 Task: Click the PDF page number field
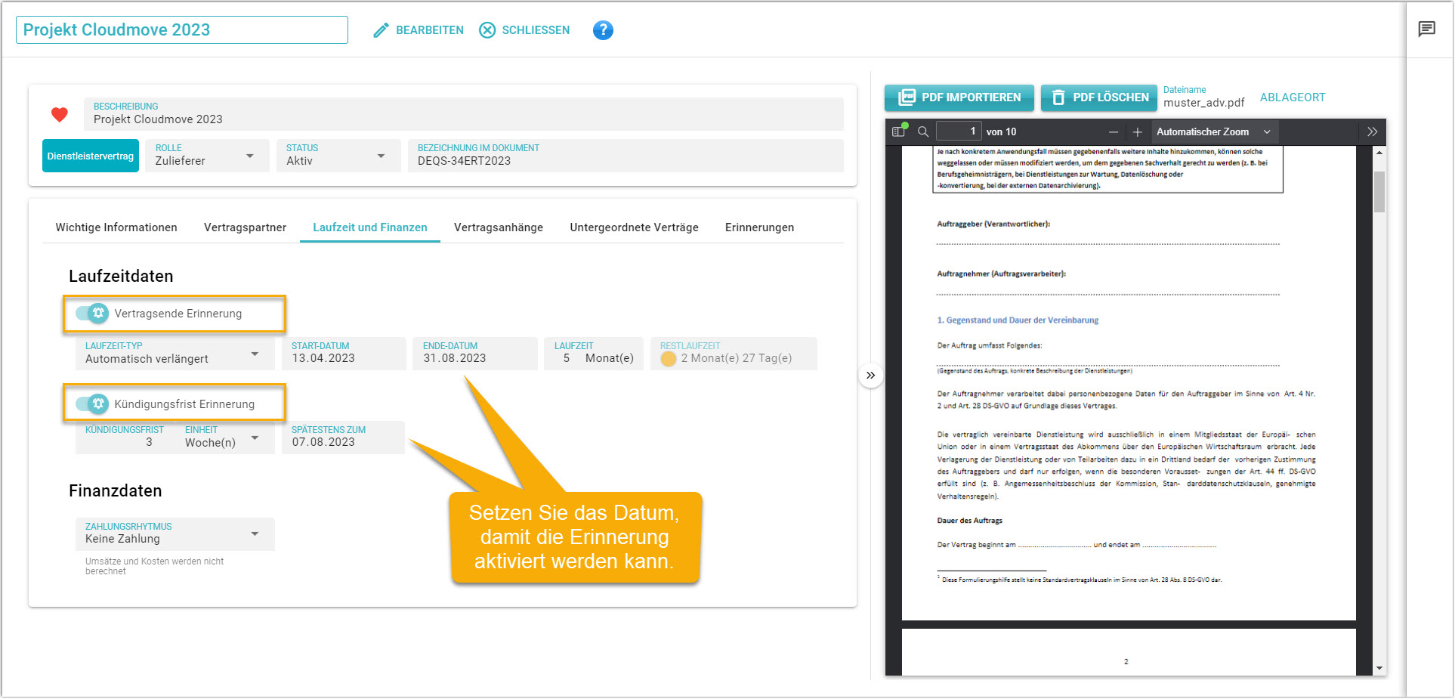tap(959, 131)
